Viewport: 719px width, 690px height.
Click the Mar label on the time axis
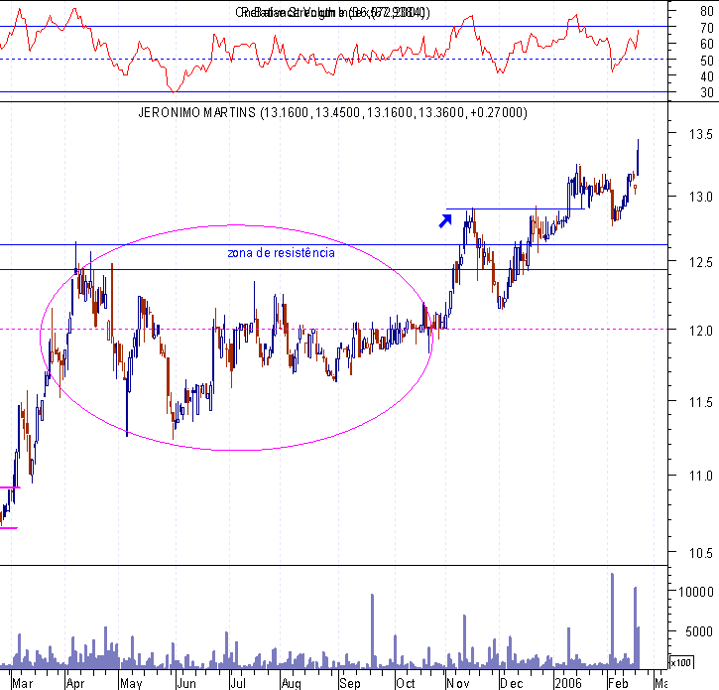point(22,683)
